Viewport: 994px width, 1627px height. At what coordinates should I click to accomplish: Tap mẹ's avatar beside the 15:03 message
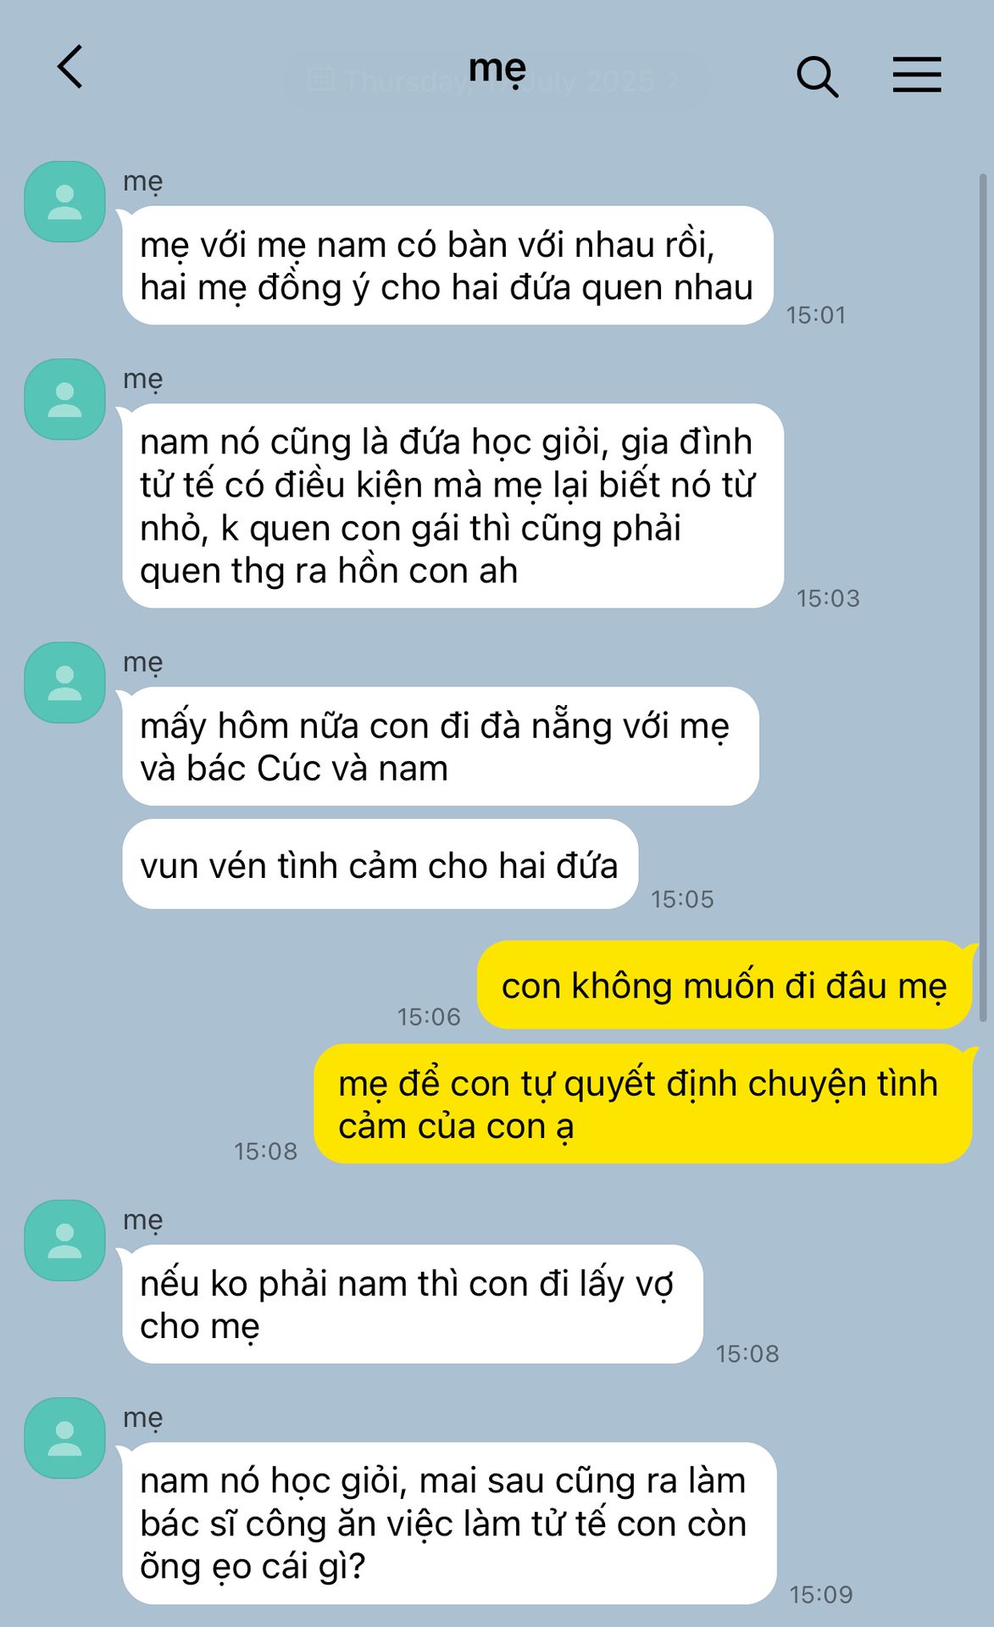tap(64, 399)
